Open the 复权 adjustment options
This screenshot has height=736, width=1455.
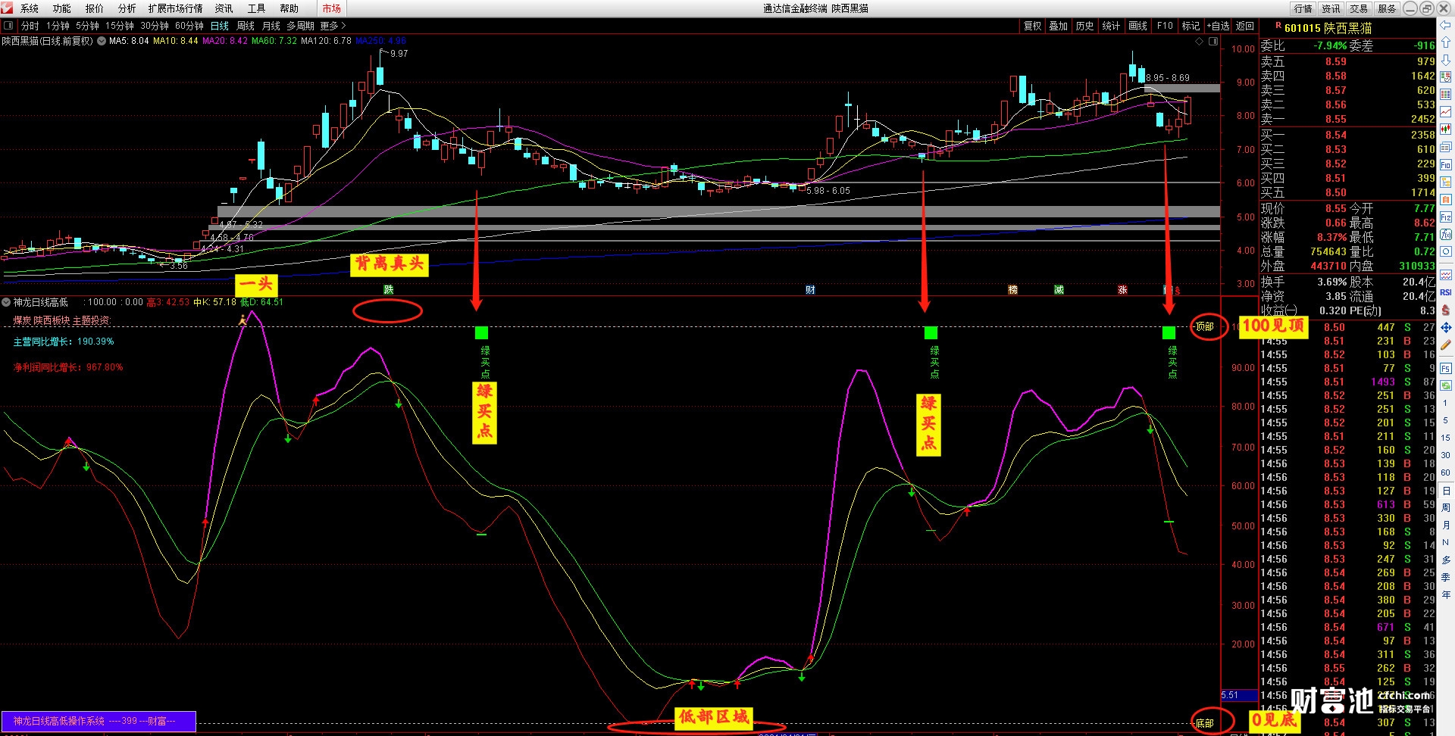pyautogui.click(x=1033, y=26)
